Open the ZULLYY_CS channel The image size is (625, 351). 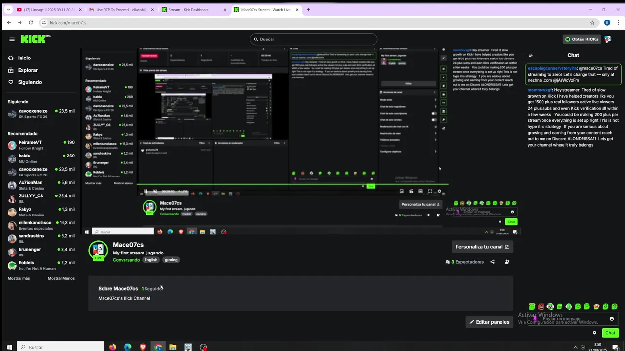(41, 198)
